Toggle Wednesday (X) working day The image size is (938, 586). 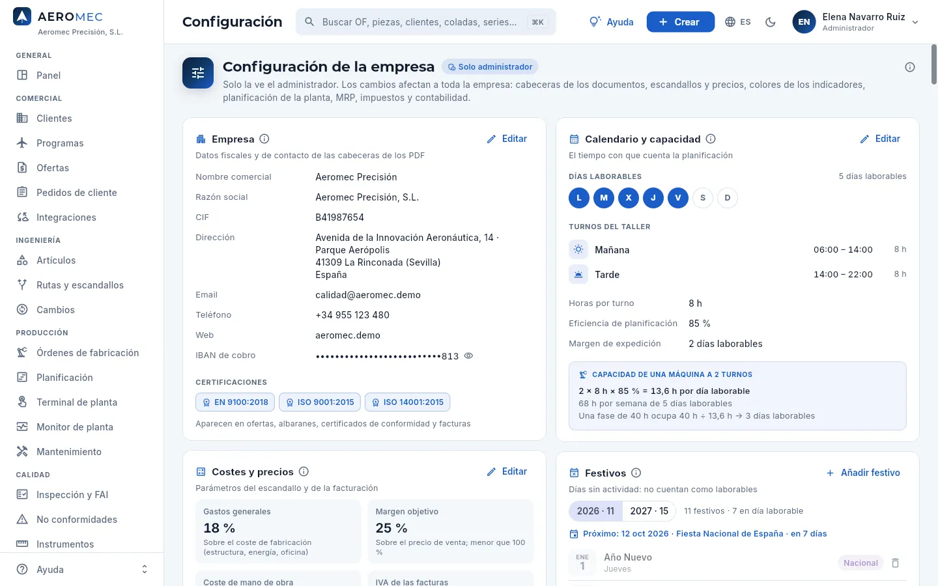coord(629,198)
